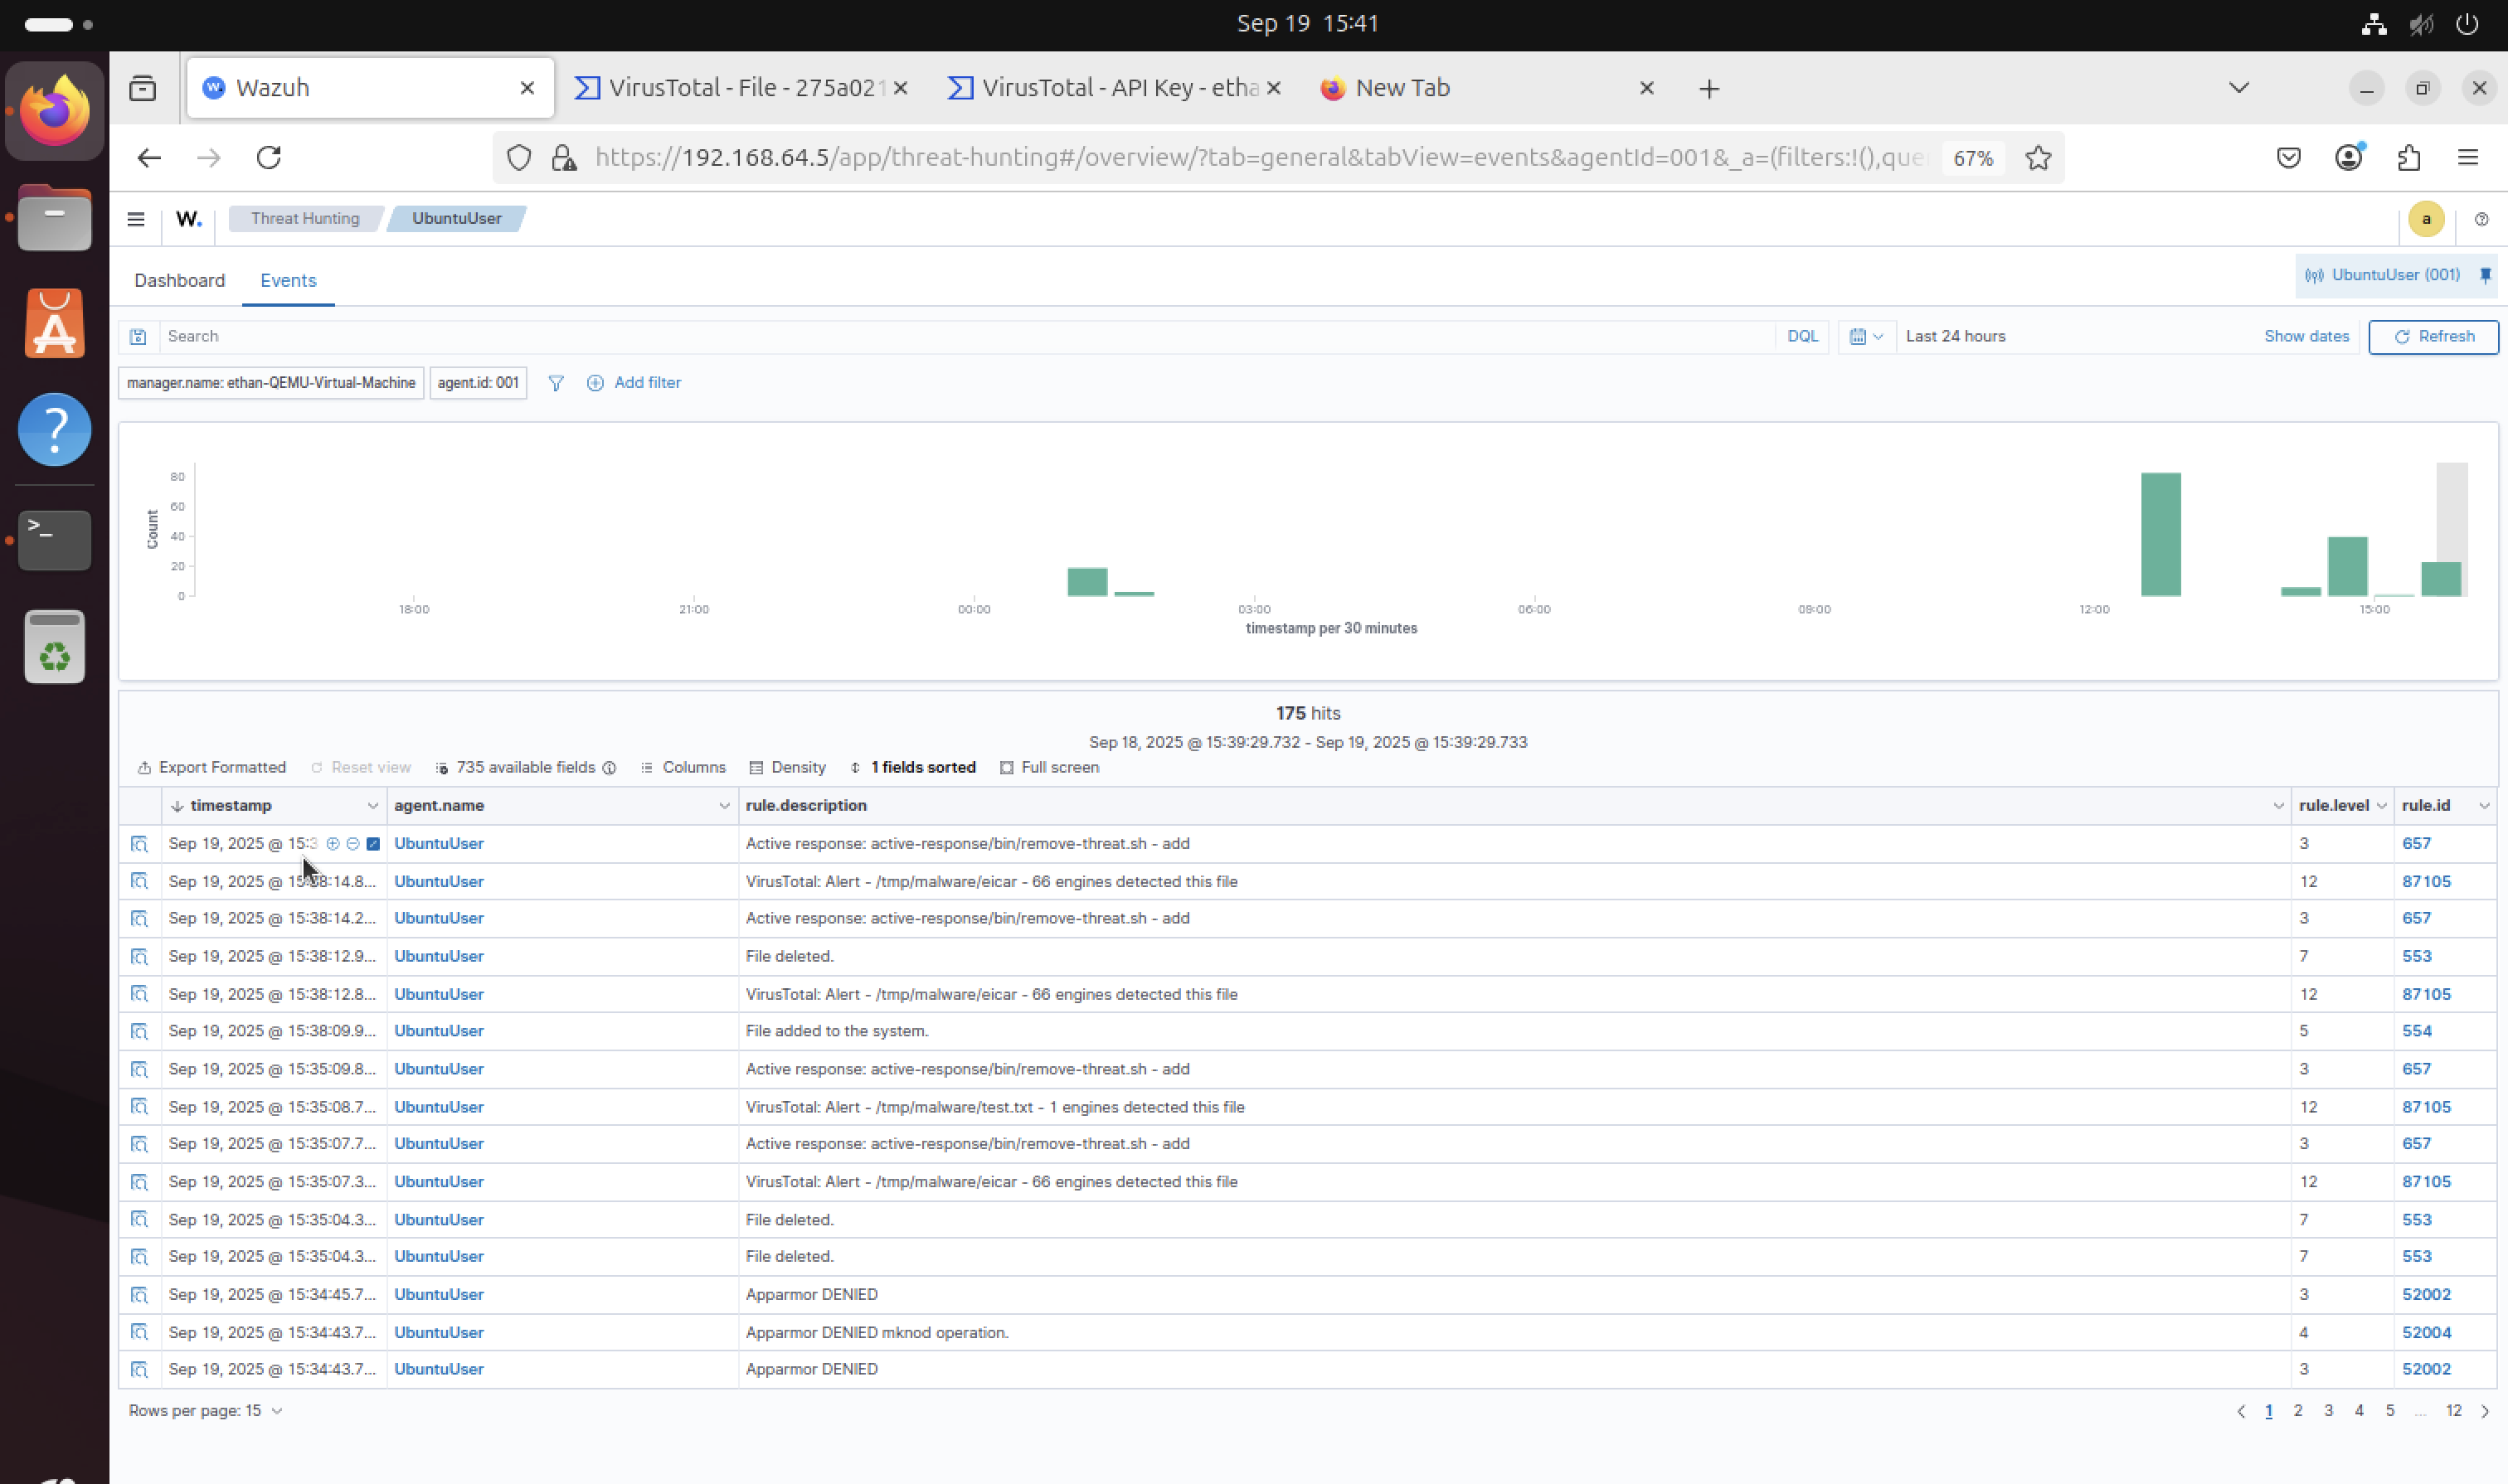Click the filter-out minus icon in first timestamp cell
Image resolution: width=2508 pixels, height=1484 pixels.
point(353,844)
